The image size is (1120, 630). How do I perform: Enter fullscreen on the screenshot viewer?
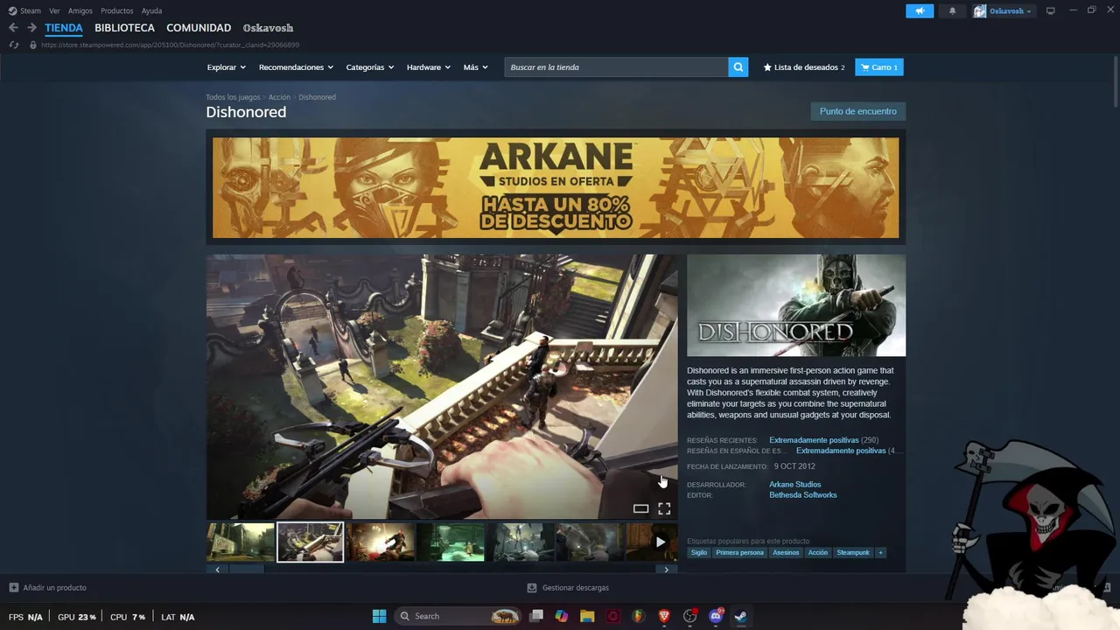coord(664,508)
